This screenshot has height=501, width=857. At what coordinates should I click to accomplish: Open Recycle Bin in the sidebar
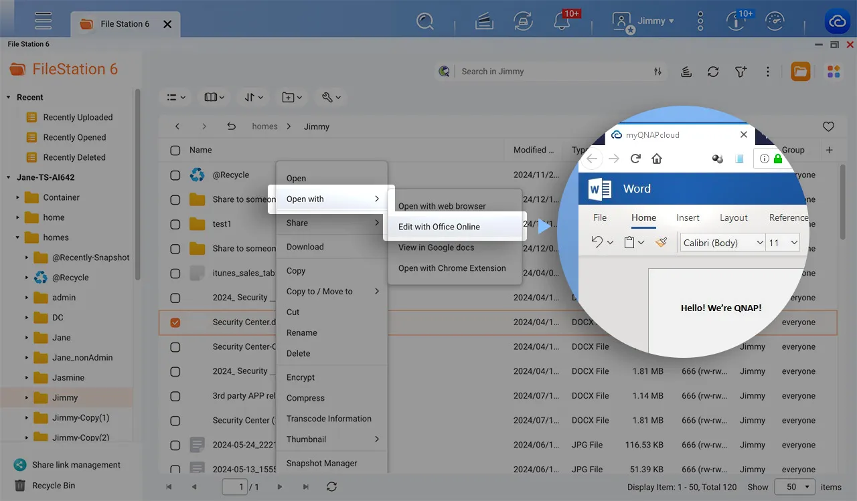(44, 486)
